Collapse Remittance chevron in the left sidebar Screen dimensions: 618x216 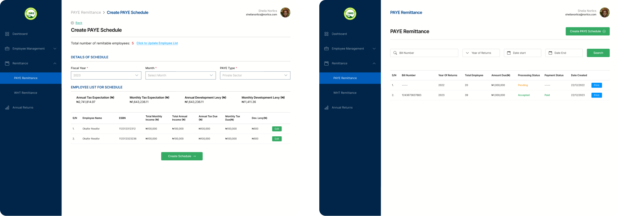pyautogui.click(x=55, y=64)
